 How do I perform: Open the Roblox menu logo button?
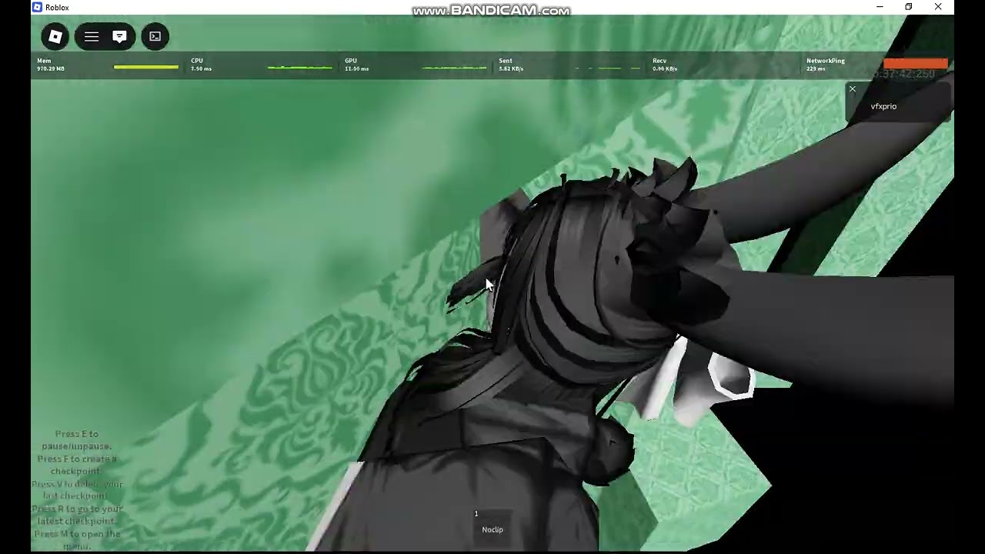point(55,36)
